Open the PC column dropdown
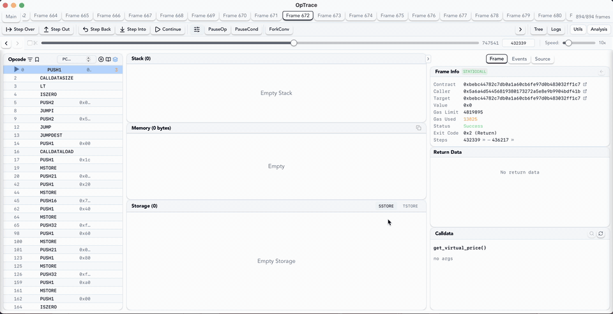 point(76,59)
